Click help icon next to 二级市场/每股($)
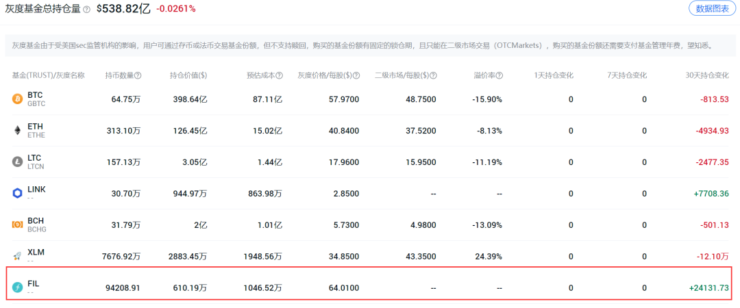 click(433, 75)
